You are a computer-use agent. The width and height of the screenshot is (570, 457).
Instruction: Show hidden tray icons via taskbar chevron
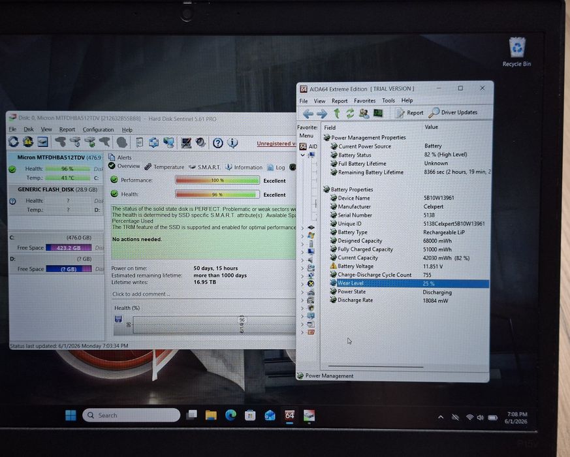pyautogui.click(x=441, y=417)
